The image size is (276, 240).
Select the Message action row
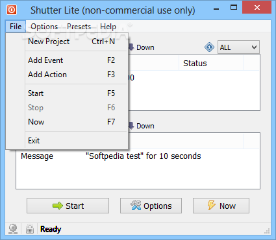[x=138, y=156]
